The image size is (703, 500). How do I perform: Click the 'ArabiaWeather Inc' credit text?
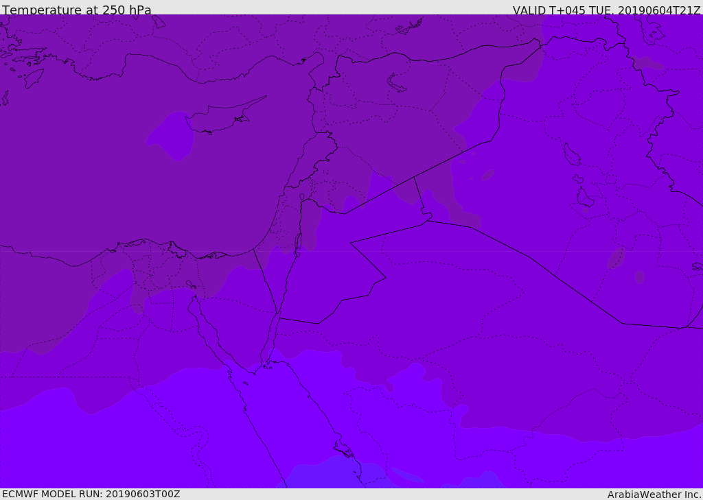pyautogui.click(x=654, y=495)
